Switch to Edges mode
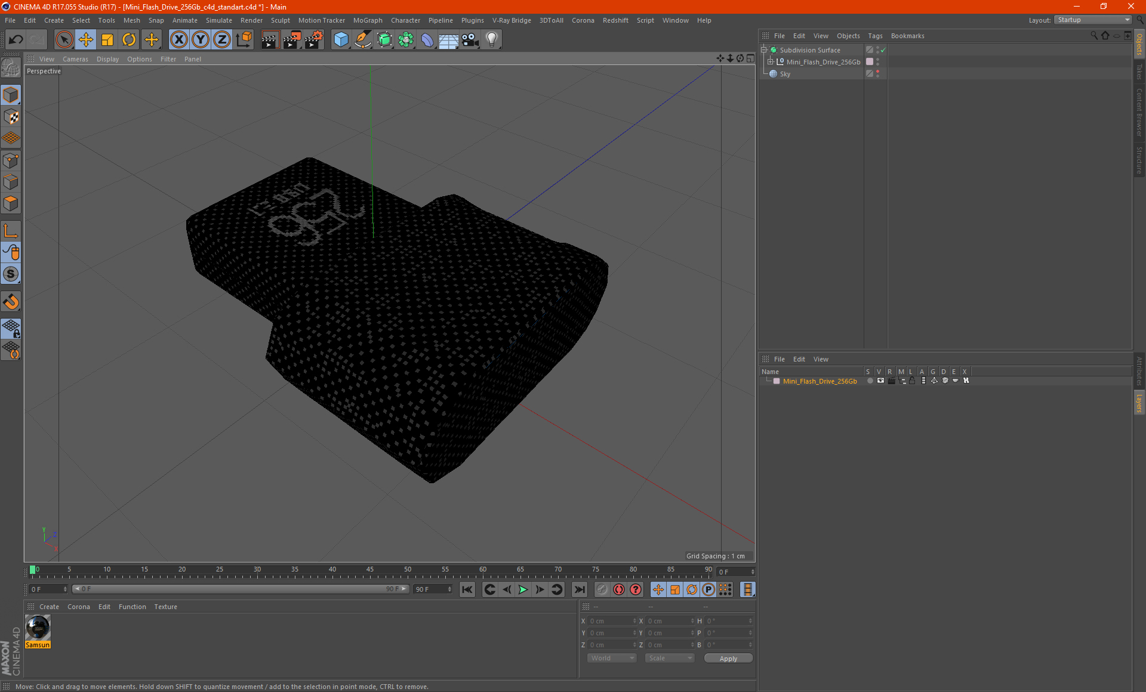 [11, 182]
